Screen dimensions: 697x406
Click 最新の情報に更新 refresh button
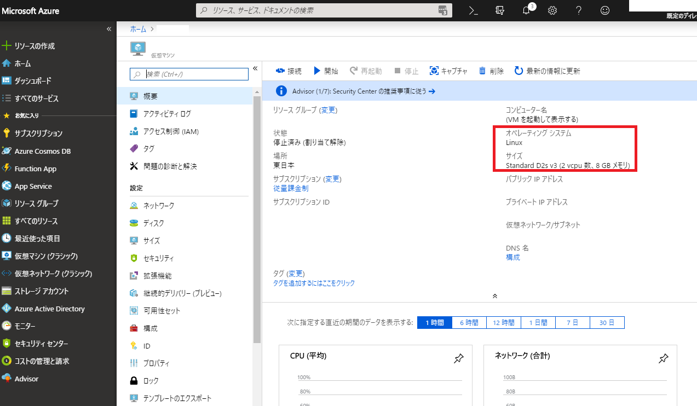547,71
